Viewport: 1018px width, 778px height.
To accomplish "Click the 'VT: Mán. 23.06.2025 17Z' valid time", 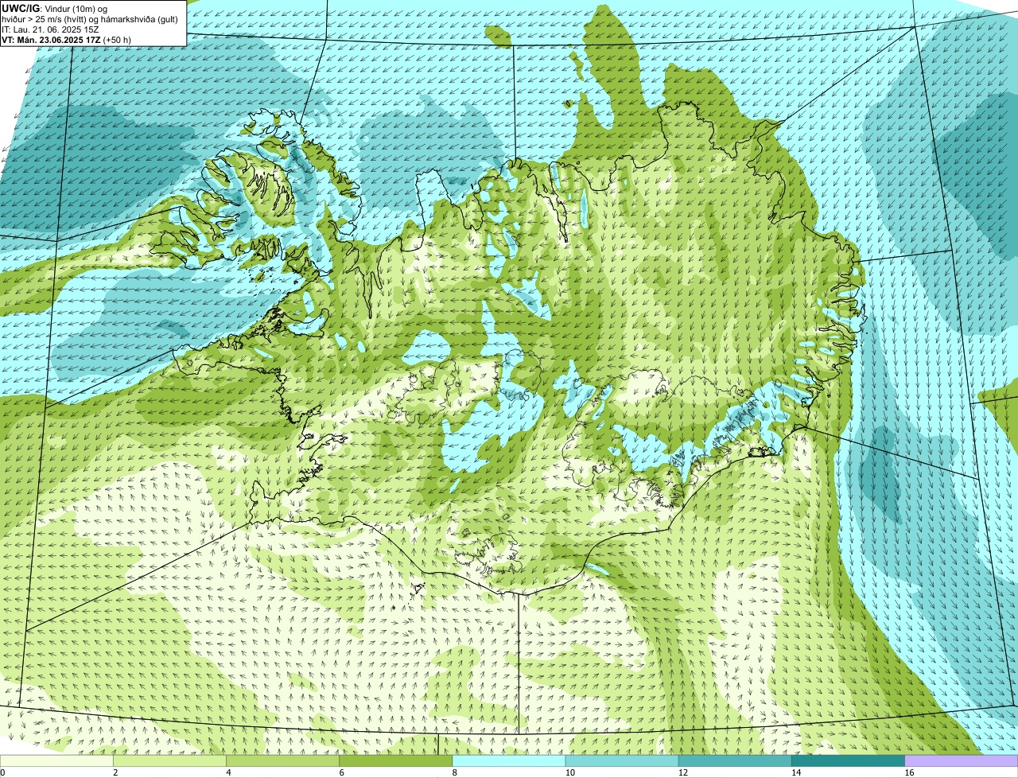I will click(51, 40).
